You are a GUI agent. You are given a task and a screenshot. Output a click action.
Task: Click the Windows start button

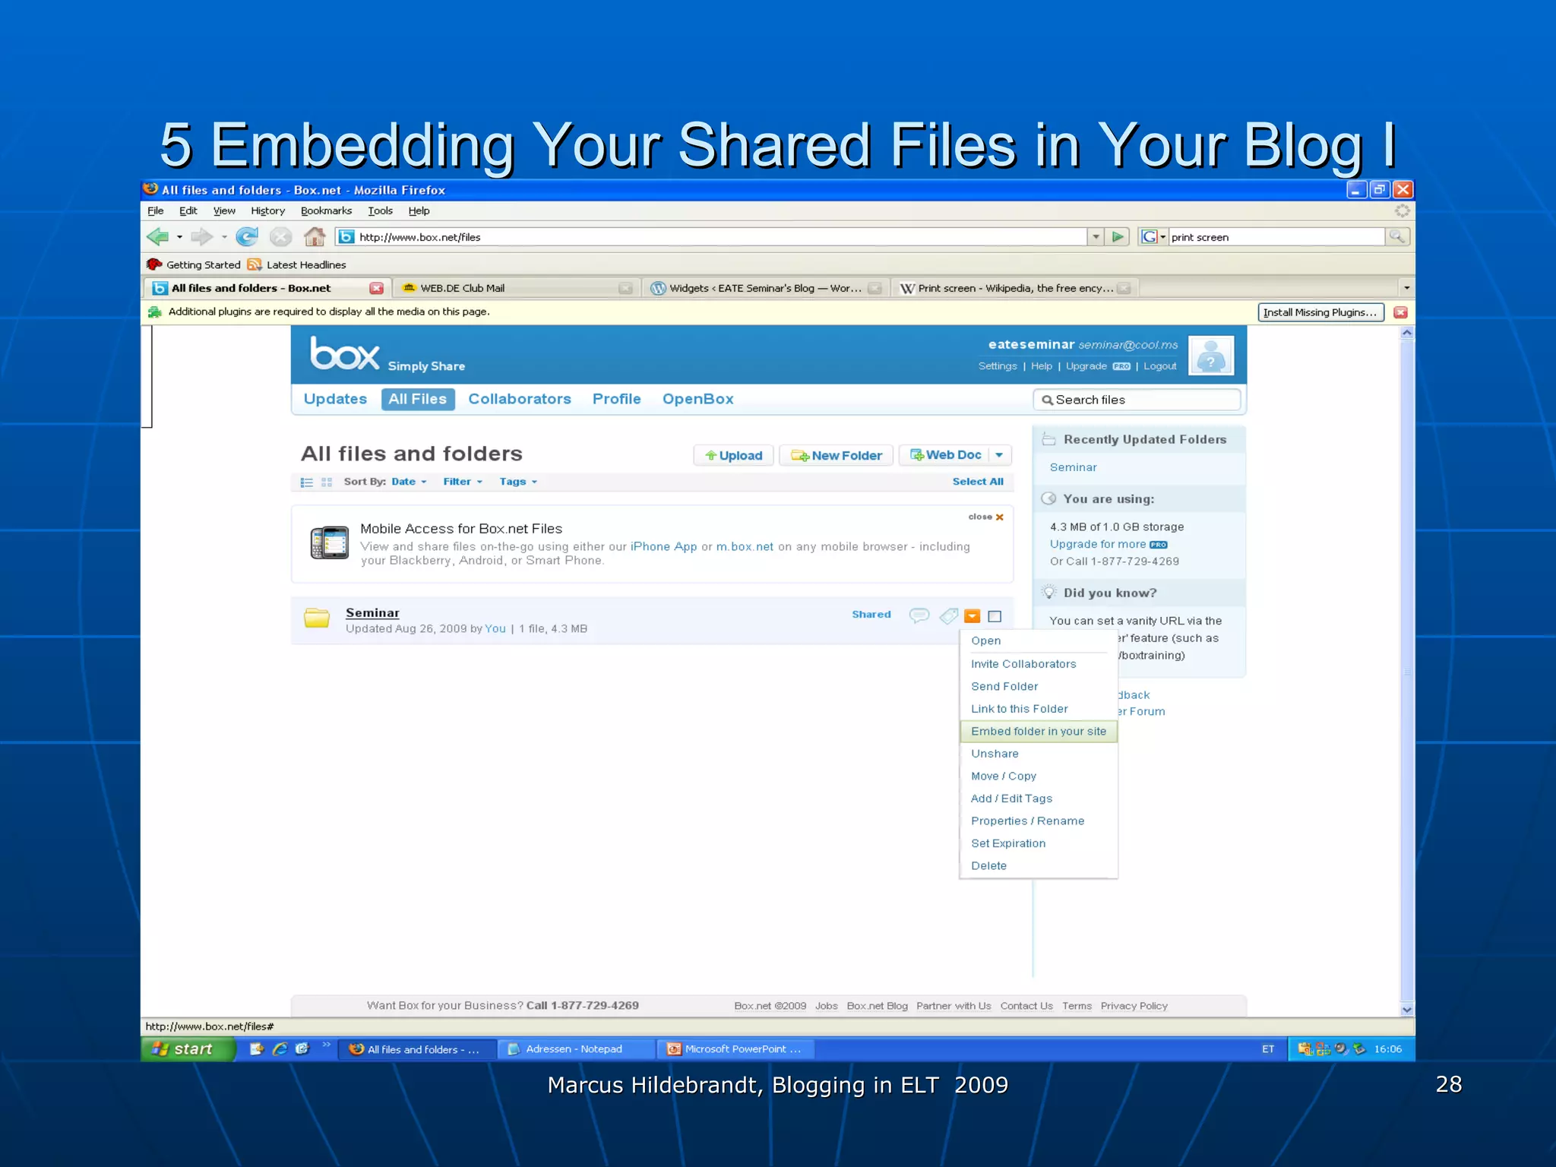click(x=188, y=1048)
